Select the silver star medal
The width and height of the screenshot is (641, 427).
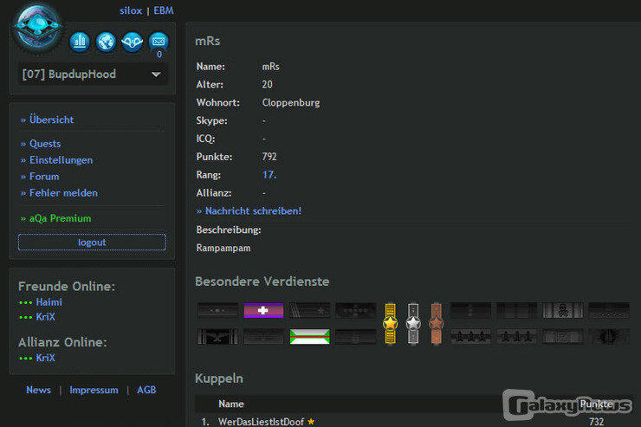pos(413,322)
